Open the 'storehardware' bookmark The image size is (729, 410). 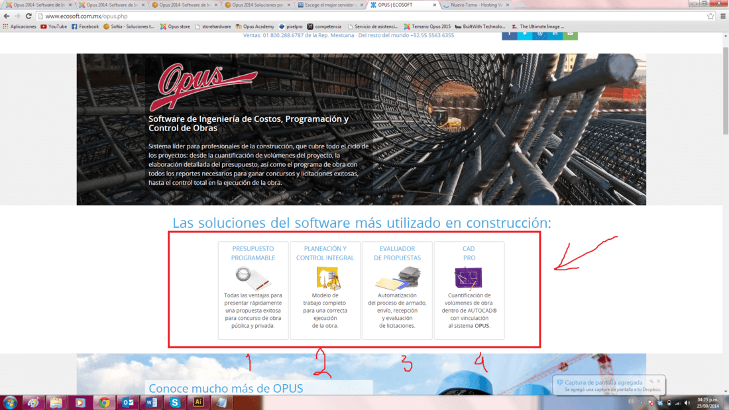click(213, 26)
